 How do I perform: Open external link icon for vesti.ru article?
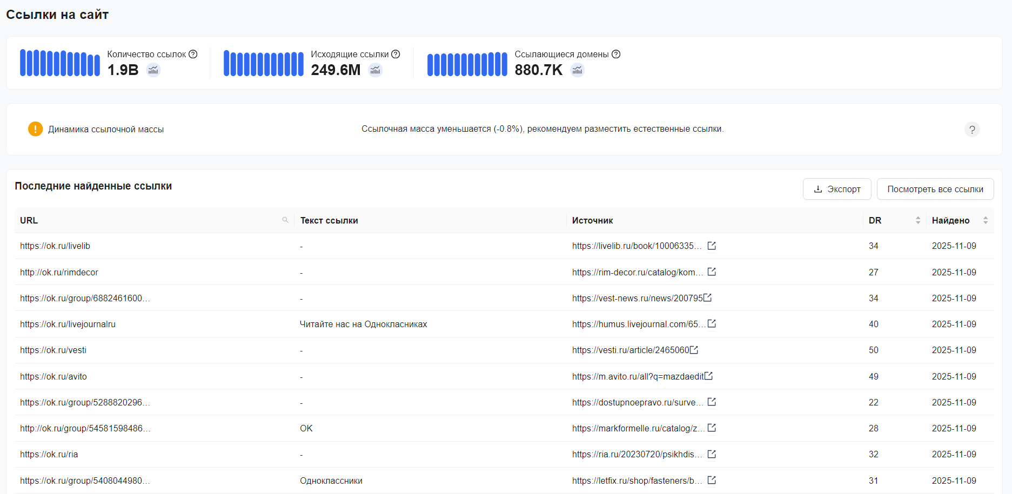tap(694, 350)
